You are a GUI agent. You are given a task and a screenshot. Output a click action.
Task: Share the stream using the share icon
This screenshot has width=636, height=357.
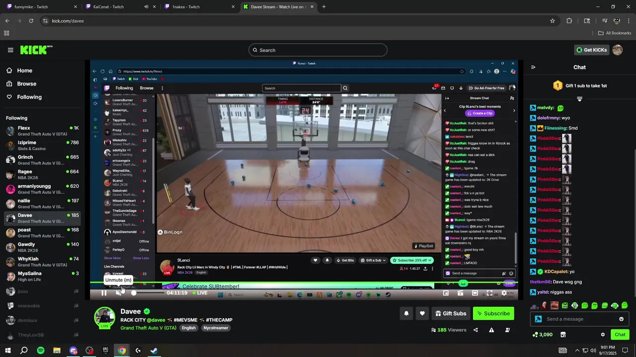[x=476, y=330]
